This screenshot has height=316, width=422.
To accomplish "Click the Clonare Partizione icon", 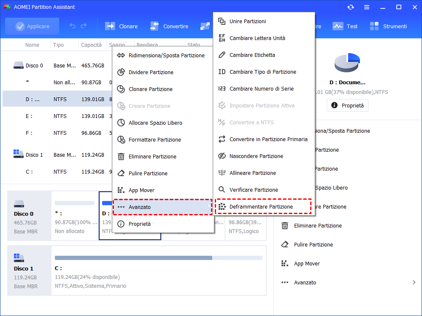I will click(121, 89).
